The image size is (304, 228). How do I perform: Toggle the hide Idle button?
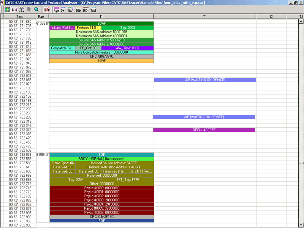46,9
